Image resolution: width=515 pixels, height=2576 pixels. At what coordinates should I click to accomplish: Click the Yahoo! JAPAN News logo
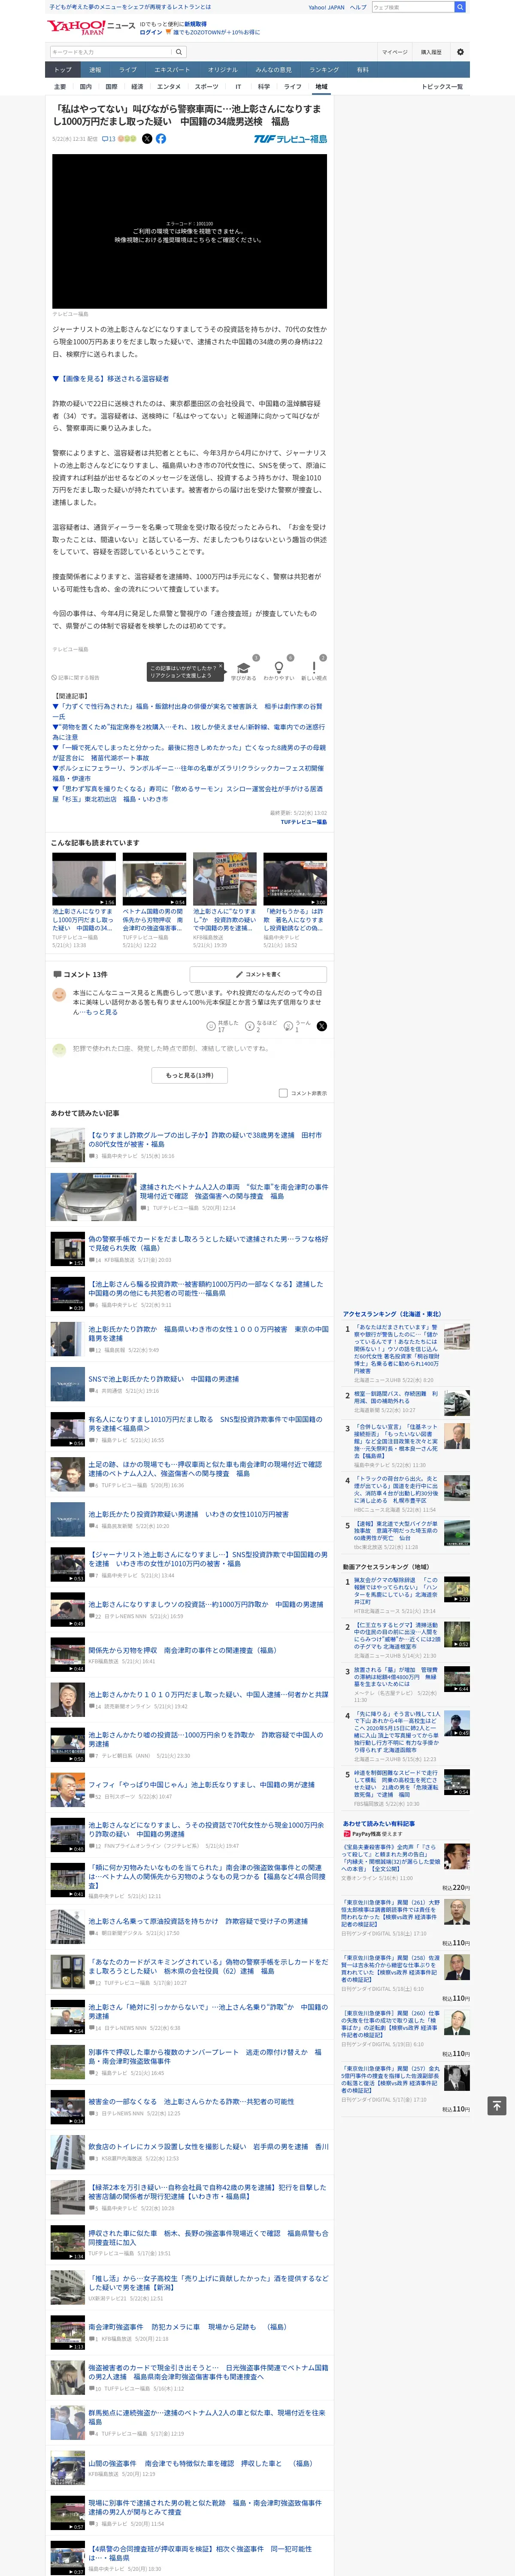[91, 27]
